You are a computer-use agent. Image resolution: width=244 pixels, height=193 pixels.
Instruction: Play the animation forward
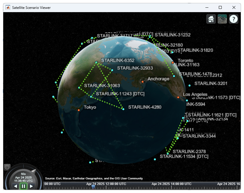point(31,186)
